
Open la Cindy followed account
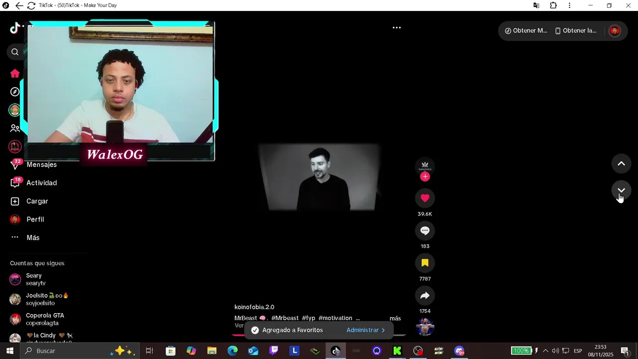(x=41, y=338)
